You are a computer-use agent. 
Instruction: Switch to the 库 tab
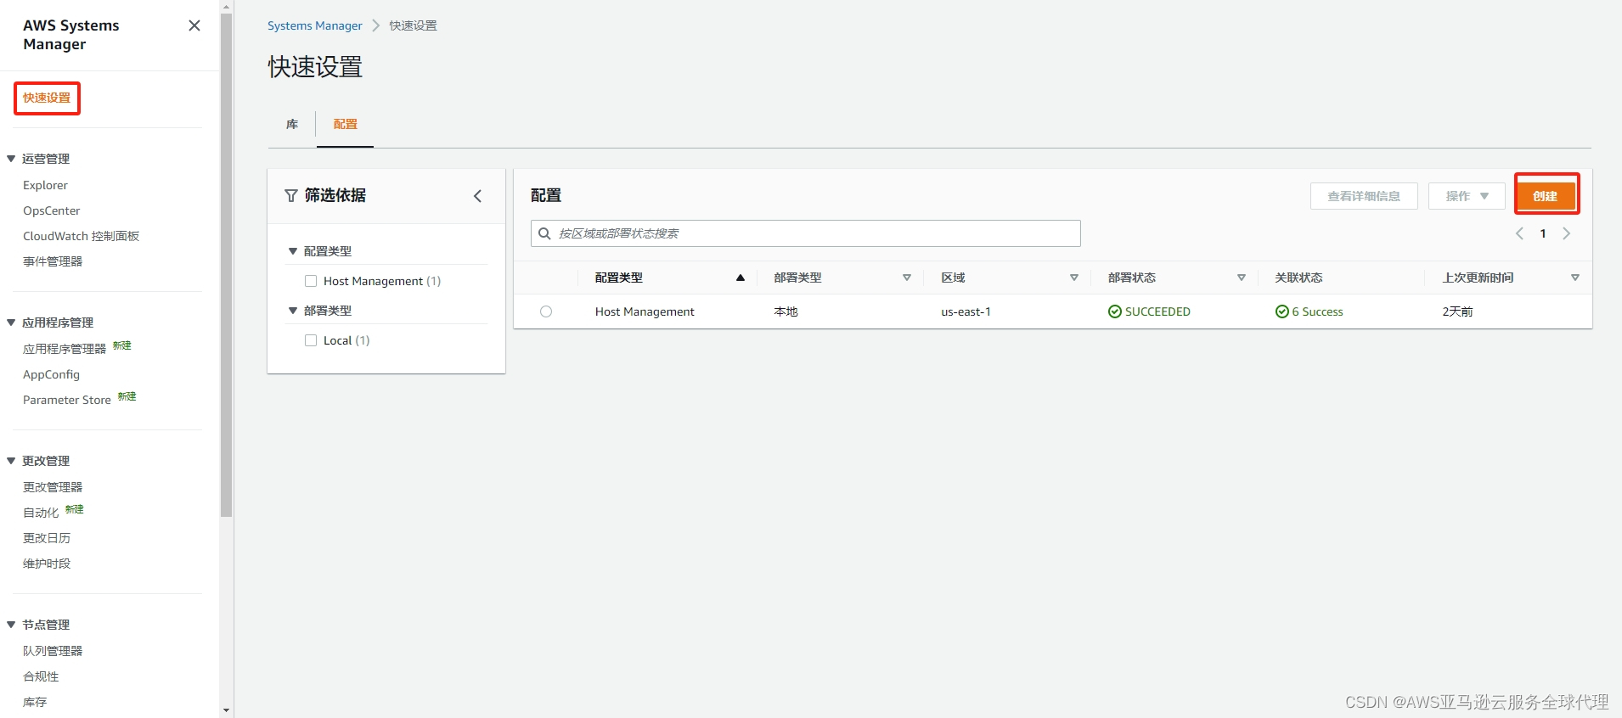292,125
